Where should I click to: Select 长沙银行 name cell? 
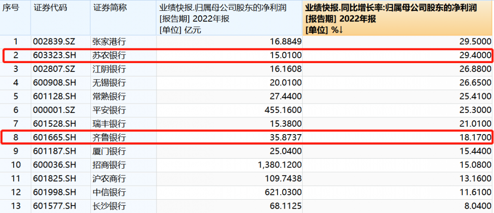109,206
